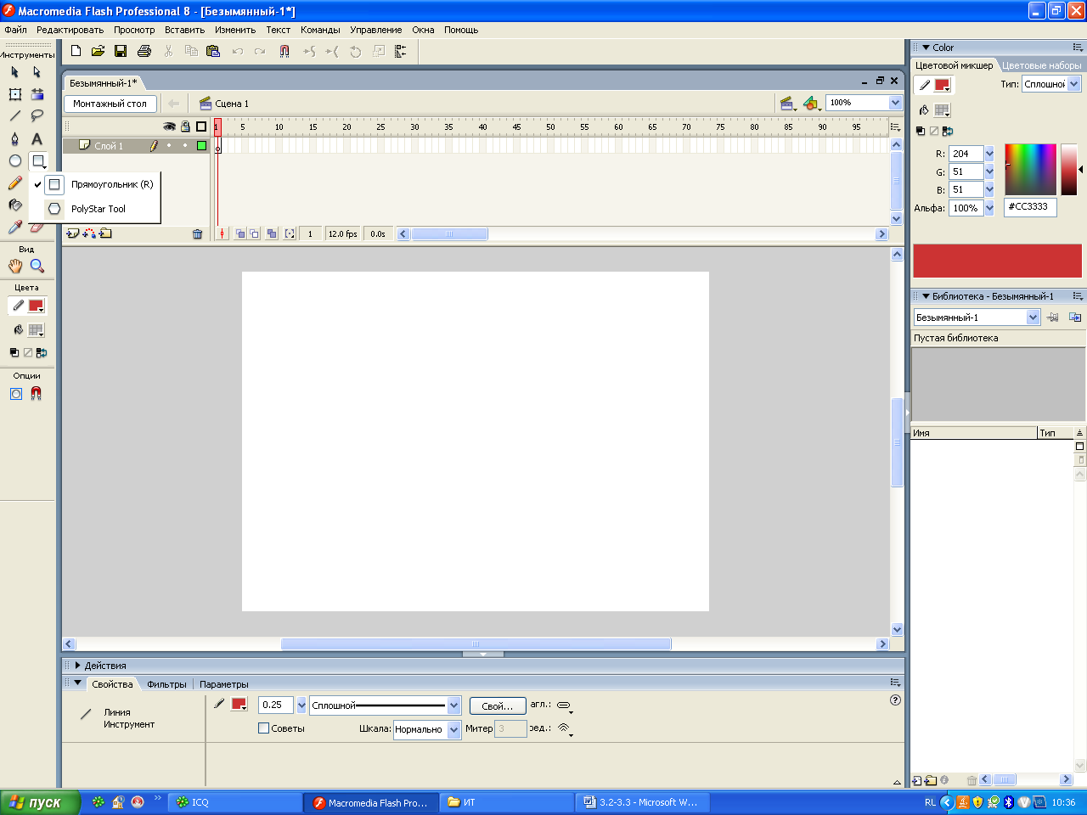This screenshot has height=815, width=1087.
Task: Switch to Microsoft Word taskbar button
Action: 643,802
